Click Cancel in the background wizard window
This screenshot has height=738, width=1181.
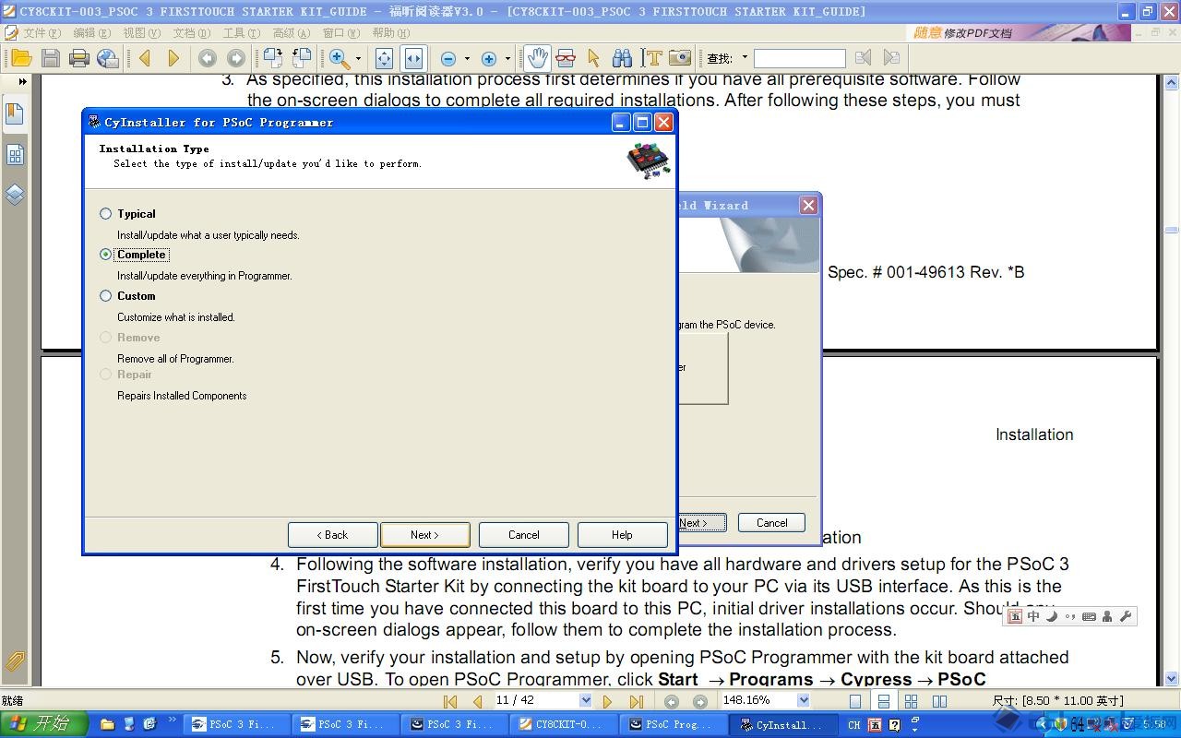click(771, 522)
